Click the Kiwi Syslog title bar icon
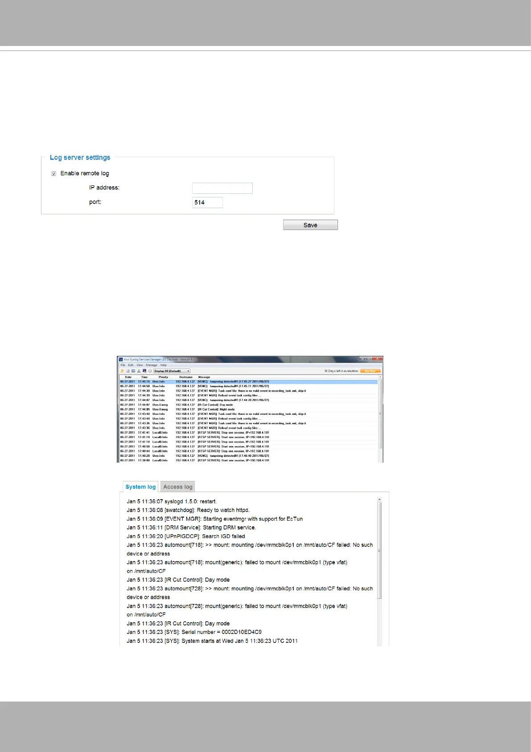 click(120, 359)
